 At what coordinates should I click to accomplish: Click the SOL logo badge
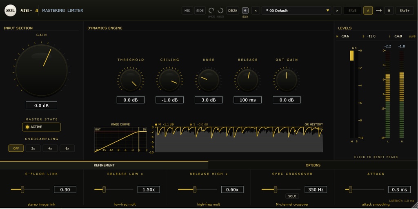(x=10, y=11)
